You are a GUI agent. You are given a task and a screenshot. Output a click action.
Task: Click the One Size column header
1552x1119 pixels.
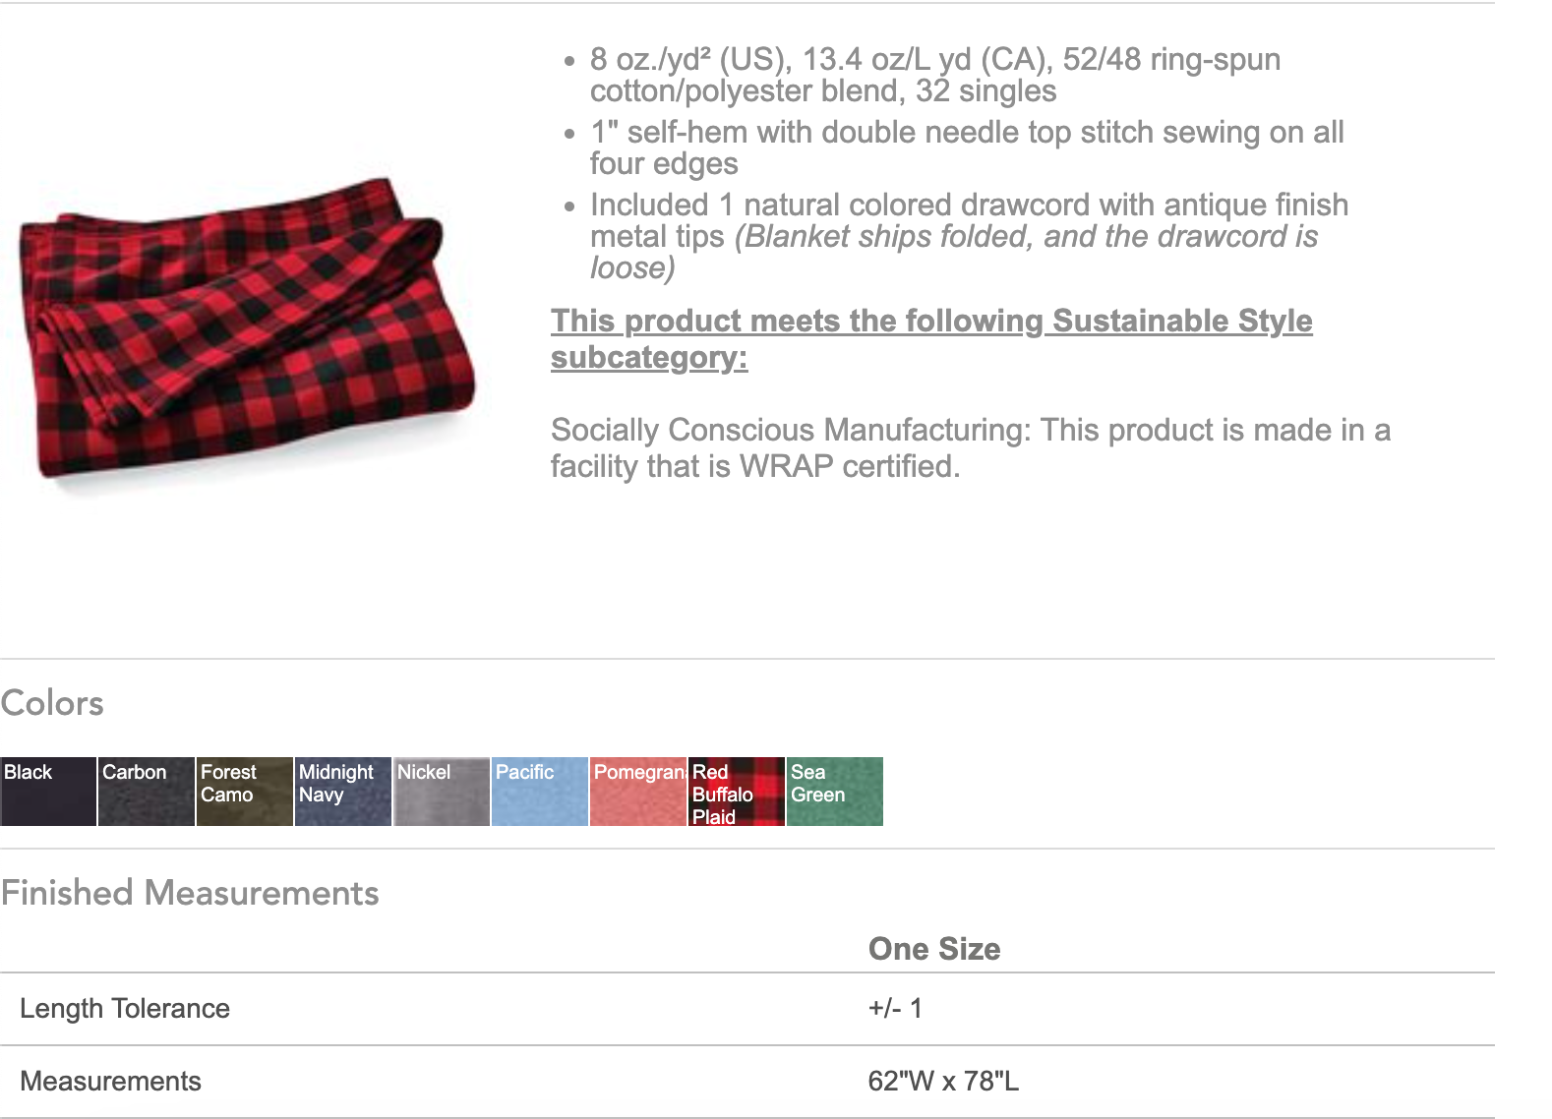coord(934,949)
